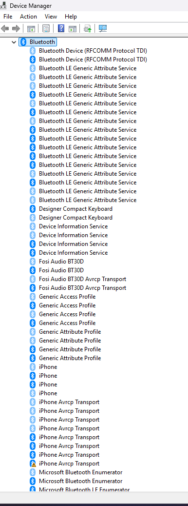This screenshot has height=506, width=188.
Task: Select the faded-icon Designer Compact Keyboard entry
Action: (x=75, y=218)
